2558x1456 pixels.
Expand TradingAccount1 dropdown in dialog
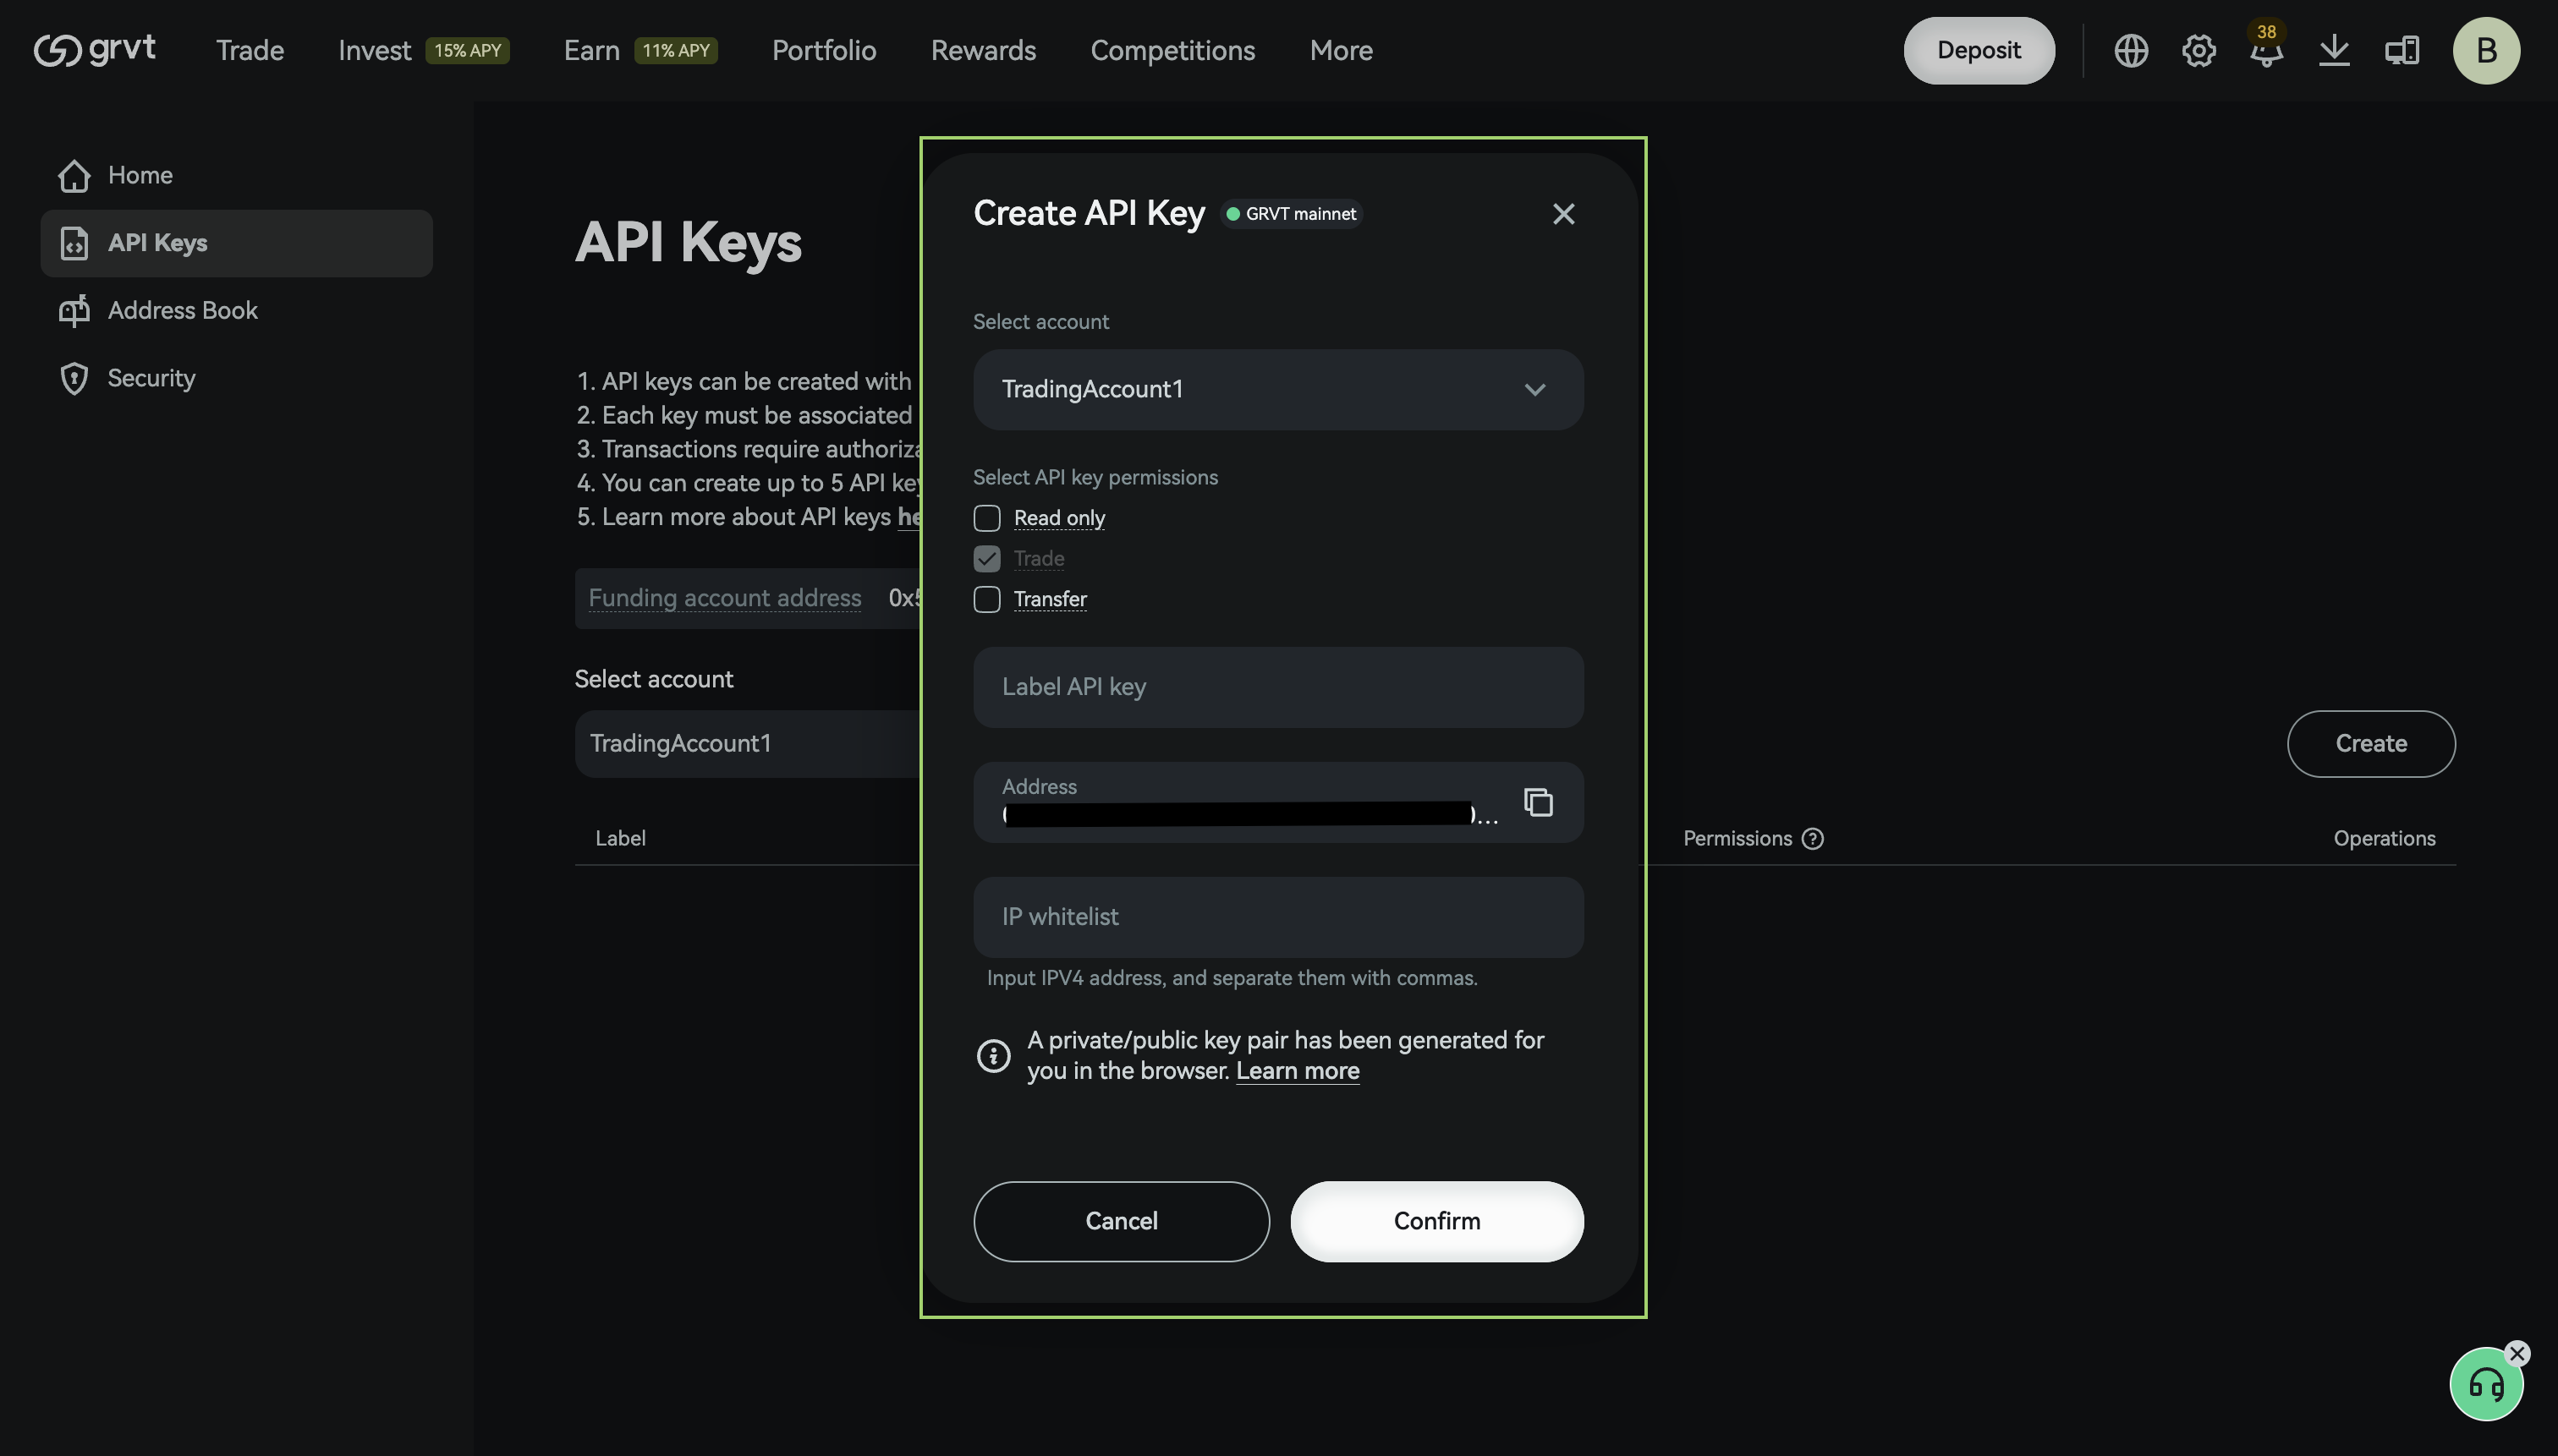click(x=1277, y=389)
